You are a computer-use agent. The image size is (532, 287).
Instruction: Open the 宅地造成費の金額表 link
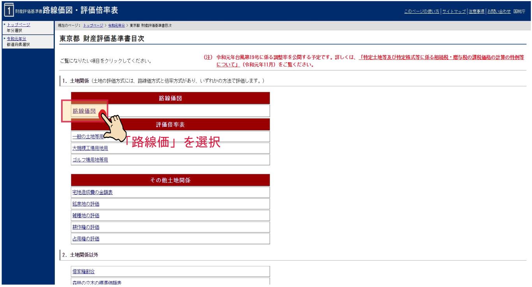coord(93,192)
